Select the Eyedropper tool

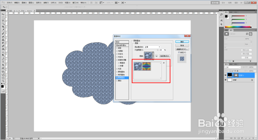(3, 30)
